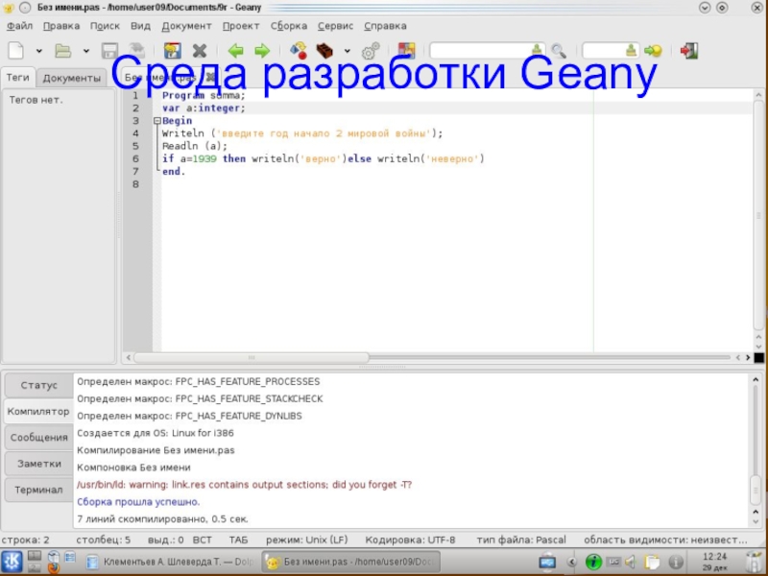Select the Заметки message tab

click(38, 464)
